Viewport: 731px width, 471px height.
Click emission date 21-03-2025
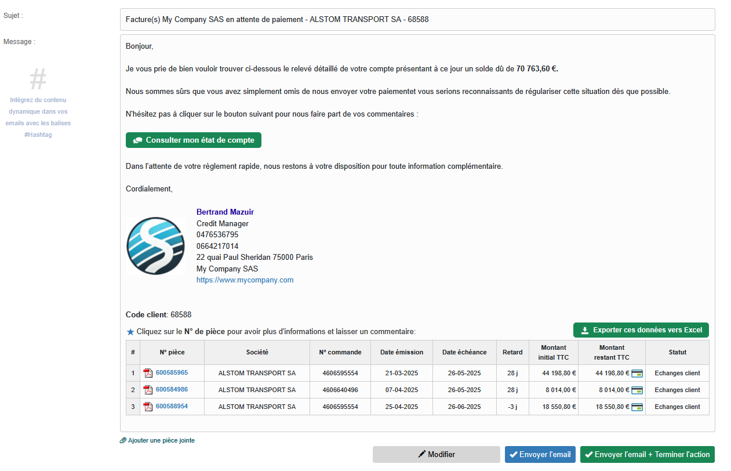(402, 373)
